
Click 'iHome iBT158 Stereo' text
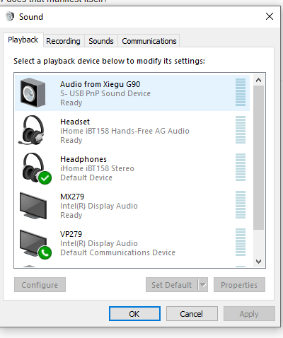pyautogui.click(x=97, y=168)
